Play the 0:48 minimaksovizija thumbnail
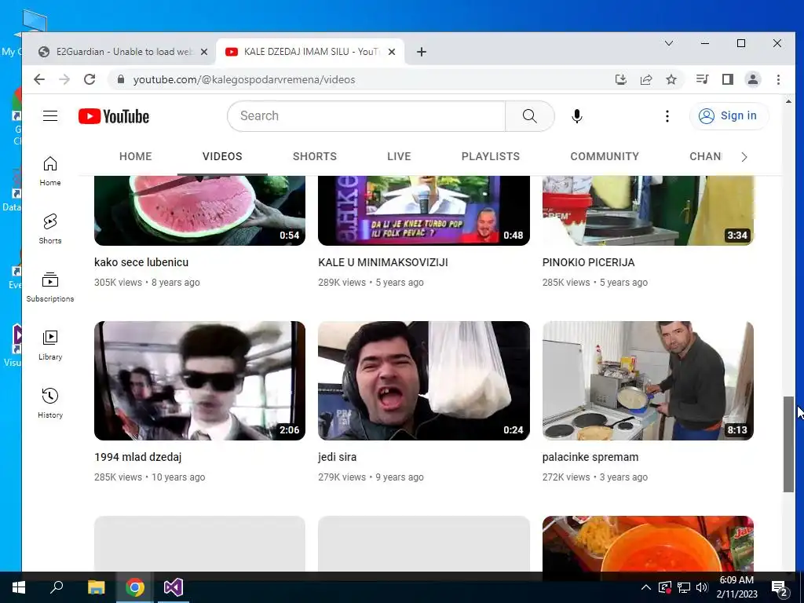The image size is (804, 603). pyautogui.click(x=423, y=210)
